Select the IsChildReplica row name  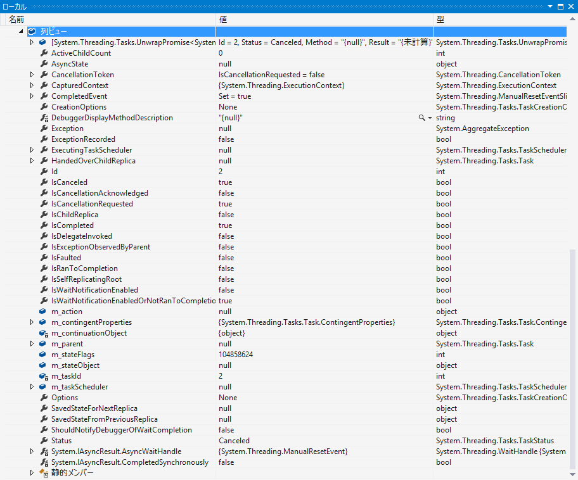click(x=74, y=215)
